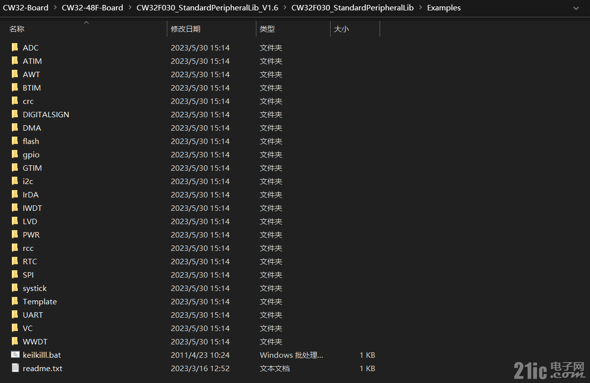Select the IrDA folder name
The height and width of the screenshot is (383, 590).
(x=31, y=194)
